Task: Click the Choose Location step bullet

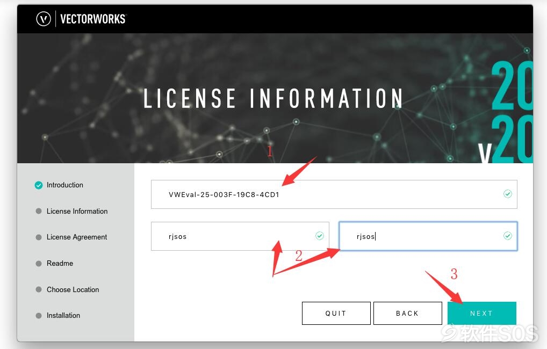Action: 39,289
